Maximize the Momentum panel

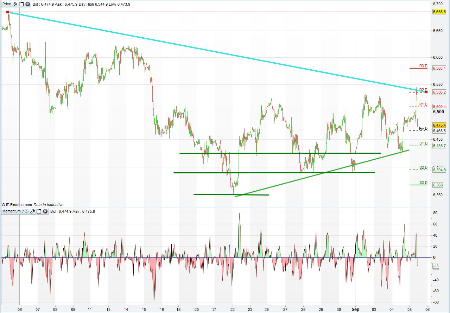point(39,211)
